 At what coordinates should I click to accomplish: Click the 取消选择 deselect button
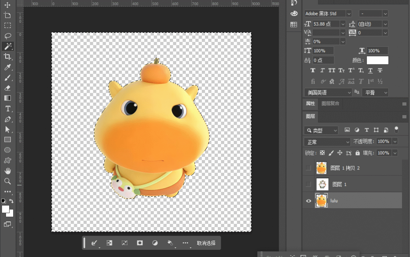tap(206, 243)
